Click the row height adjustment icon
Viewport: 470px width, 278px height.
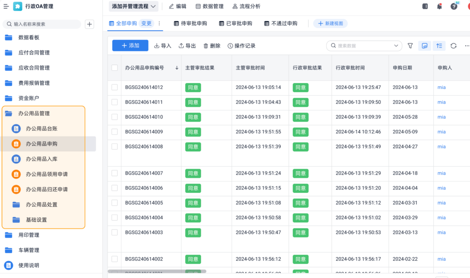coord(439,46)
